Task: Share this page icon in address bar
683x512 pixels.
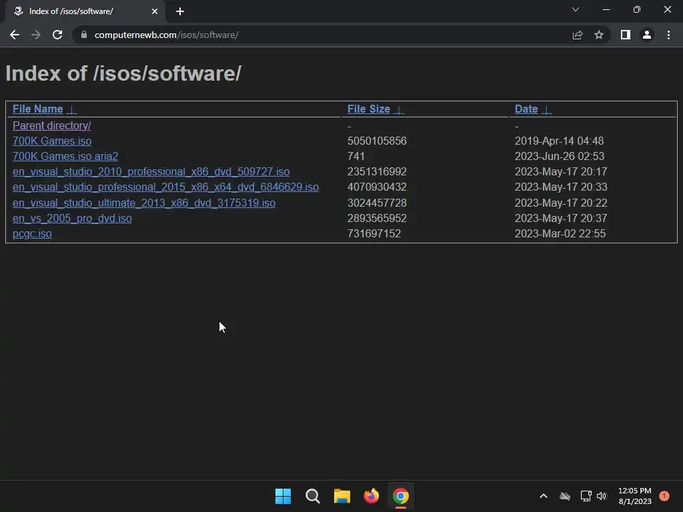Action: coord(578,35)
